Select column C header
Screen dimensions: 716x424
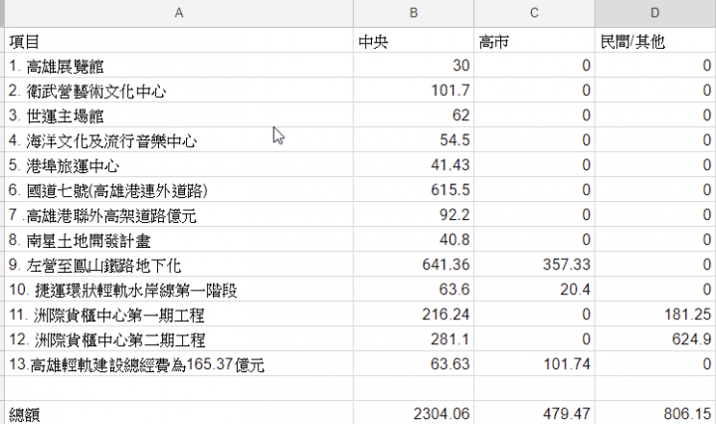534,13
